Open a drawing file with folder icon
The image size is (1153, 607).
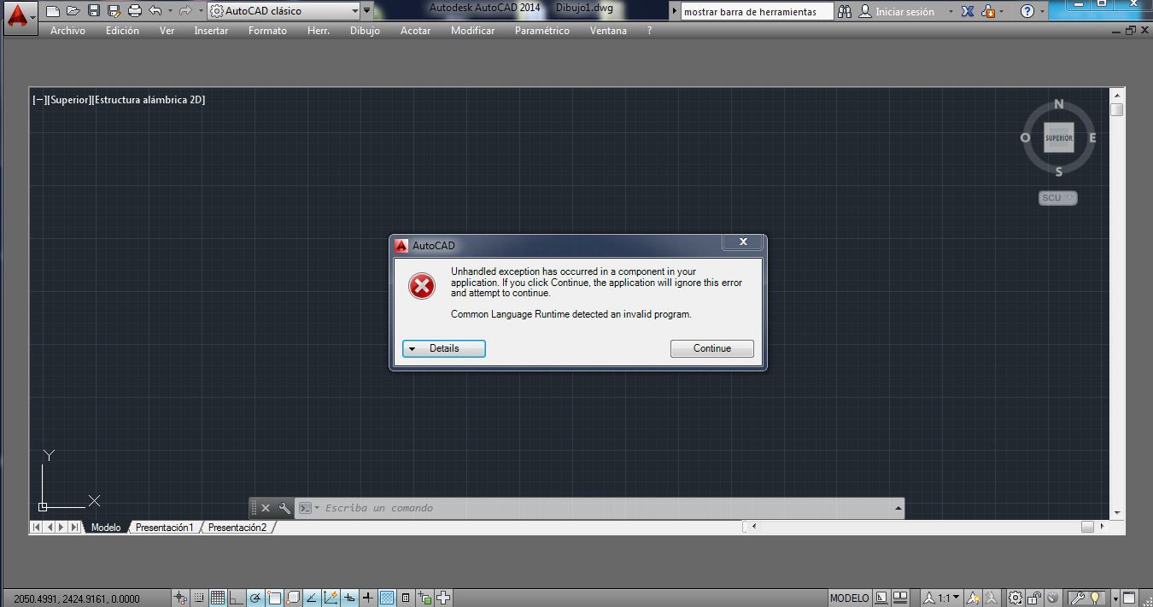(73, 11)
